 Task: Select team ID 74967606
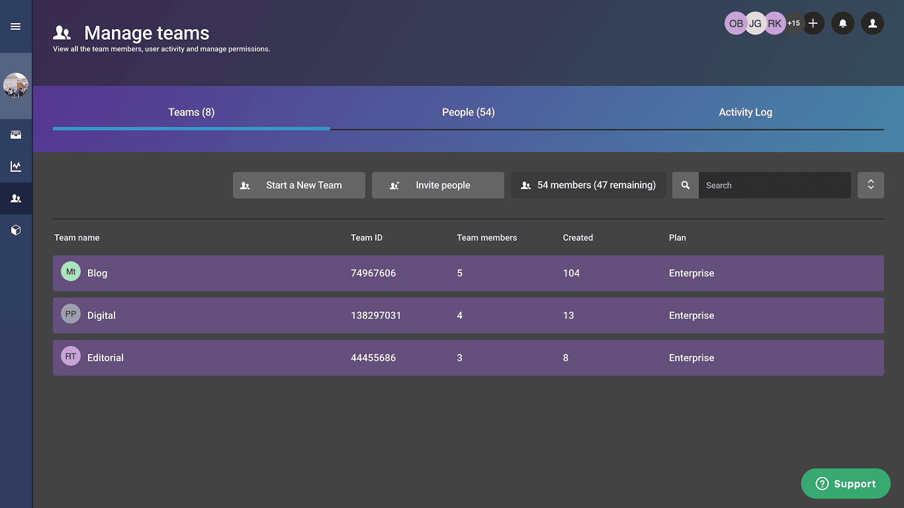point(373,273)
